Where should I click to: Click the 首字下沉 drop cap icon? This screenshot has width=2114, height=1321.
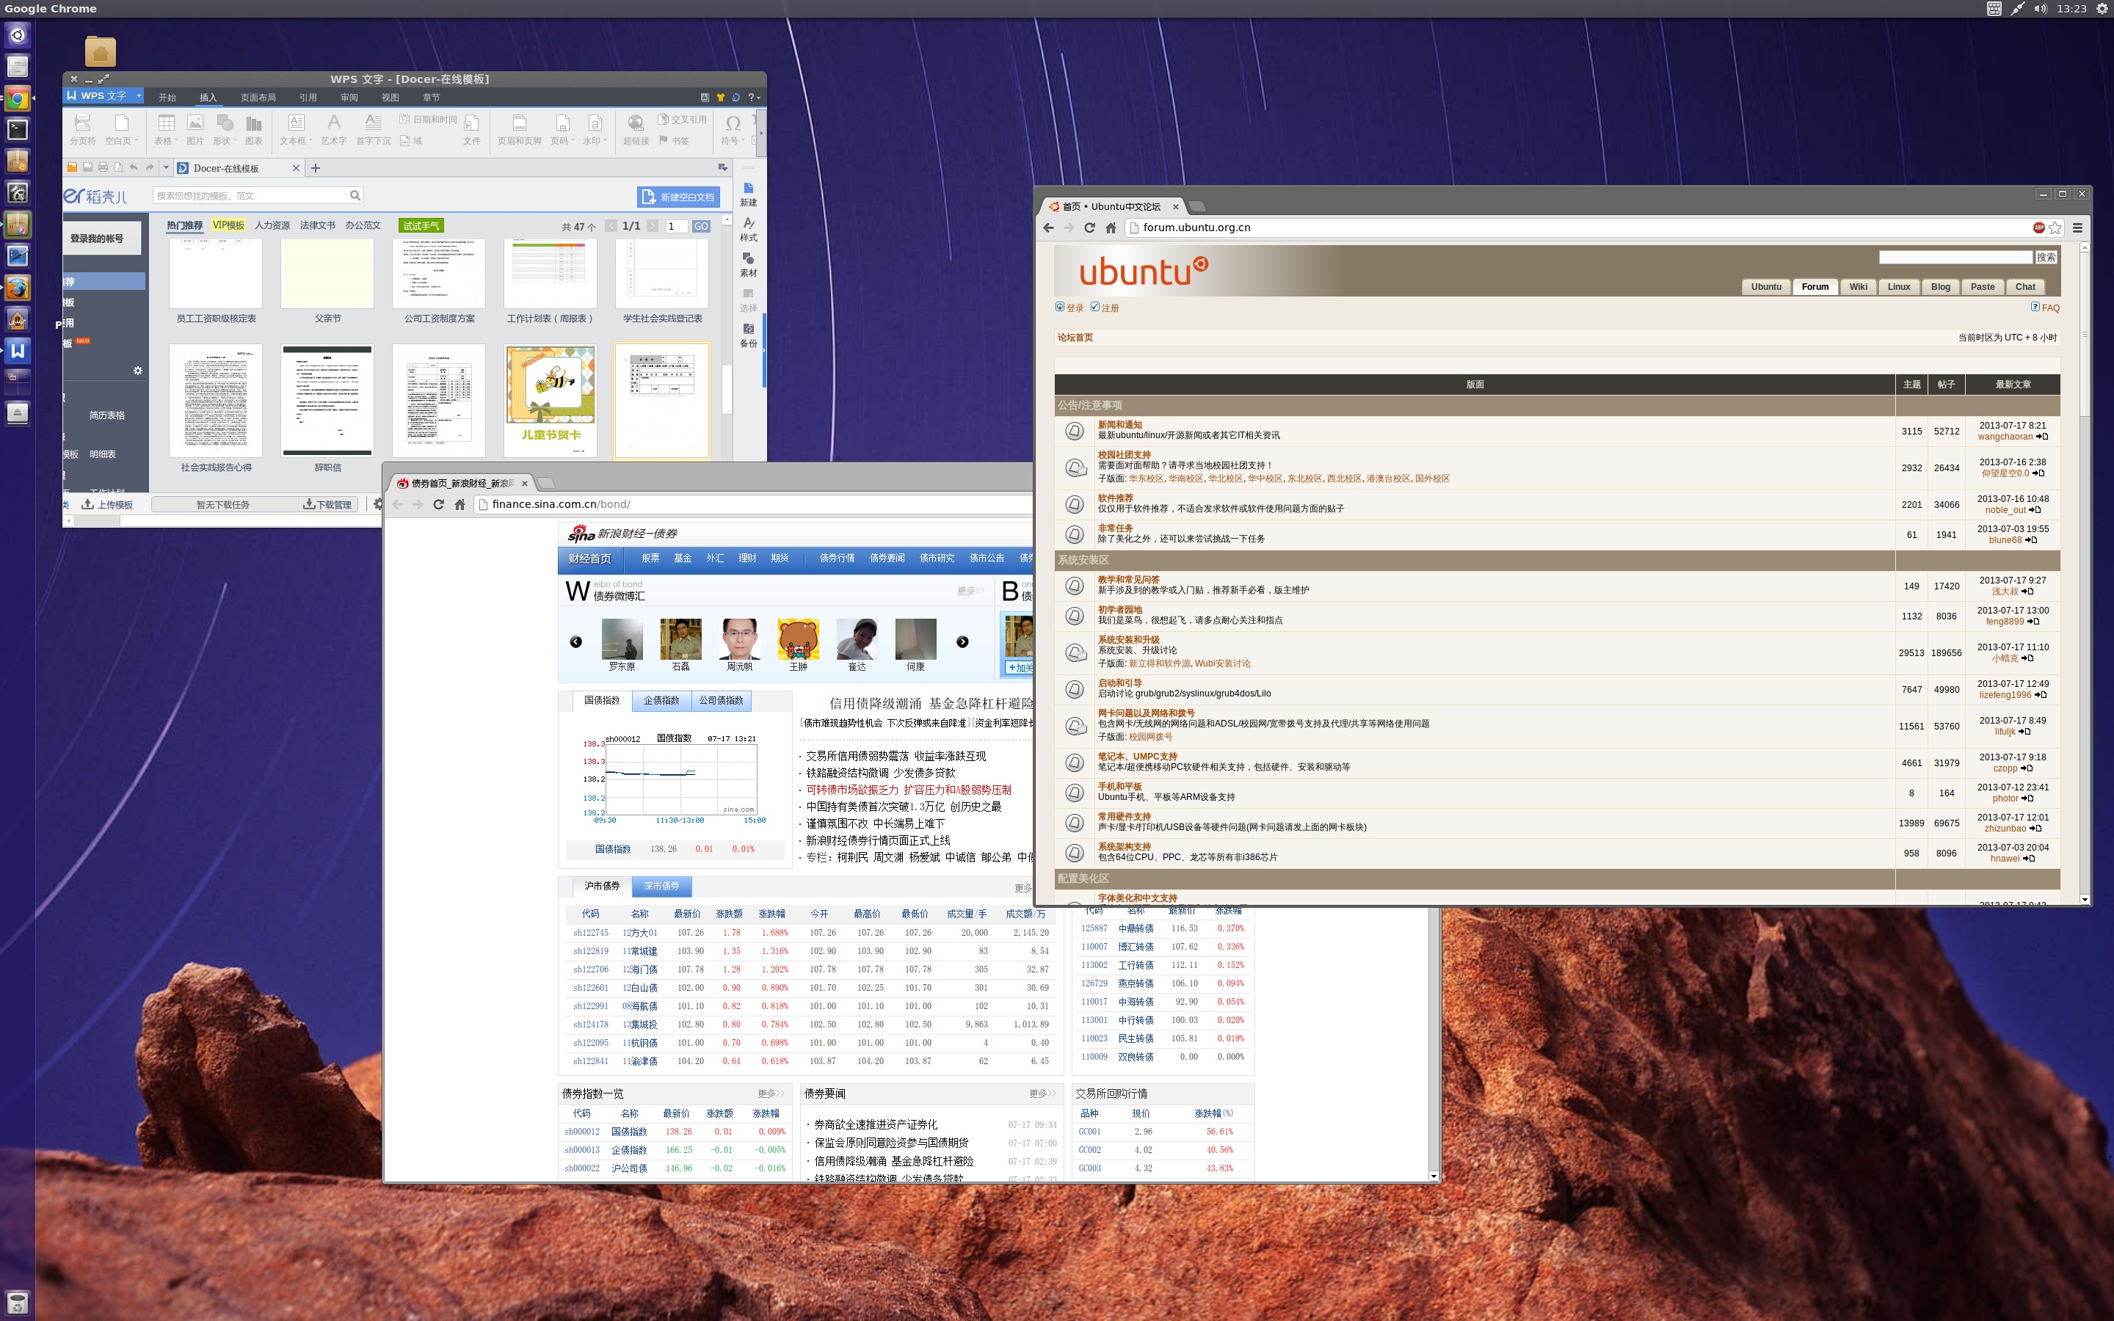point(373,123)
